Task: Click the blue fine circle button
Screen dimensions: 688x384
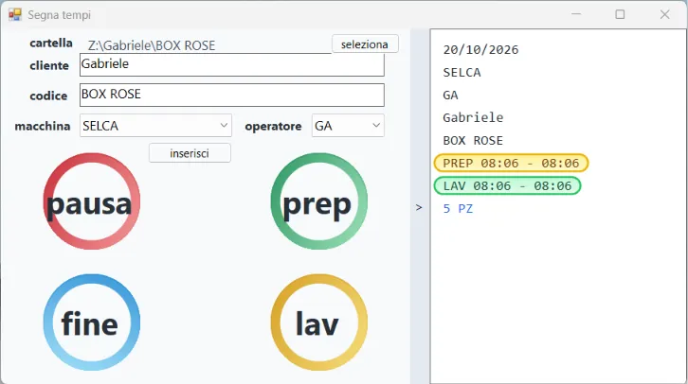Action: (91, 323)
